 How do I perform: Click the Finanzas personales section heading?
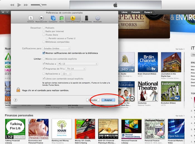tap(19, 115)
